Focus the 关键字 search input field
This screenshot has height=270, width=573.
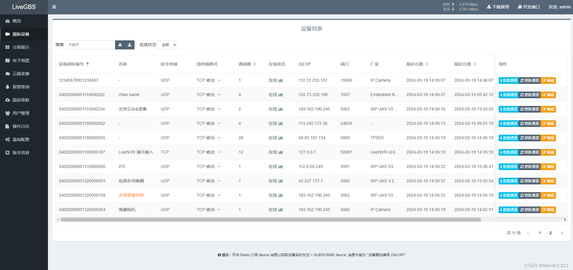(x=90, y=45)
